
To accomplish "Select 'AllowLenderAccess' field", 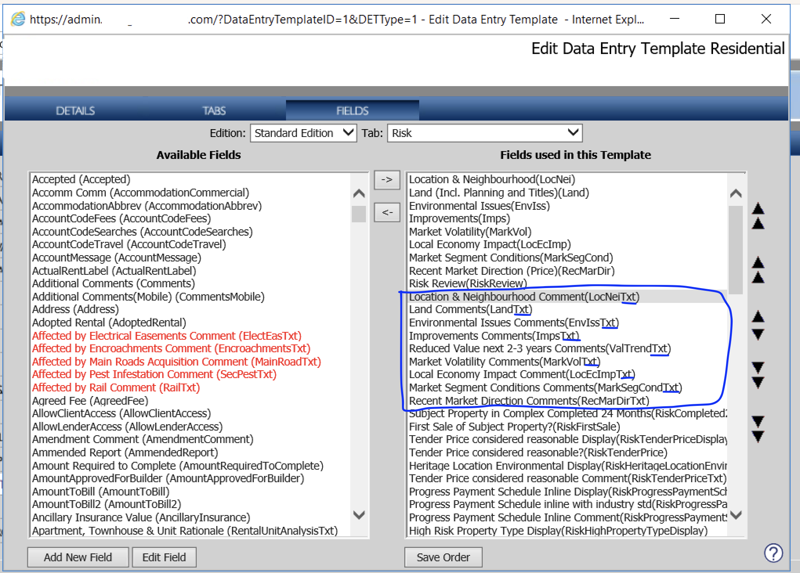I will pos(127,427).
